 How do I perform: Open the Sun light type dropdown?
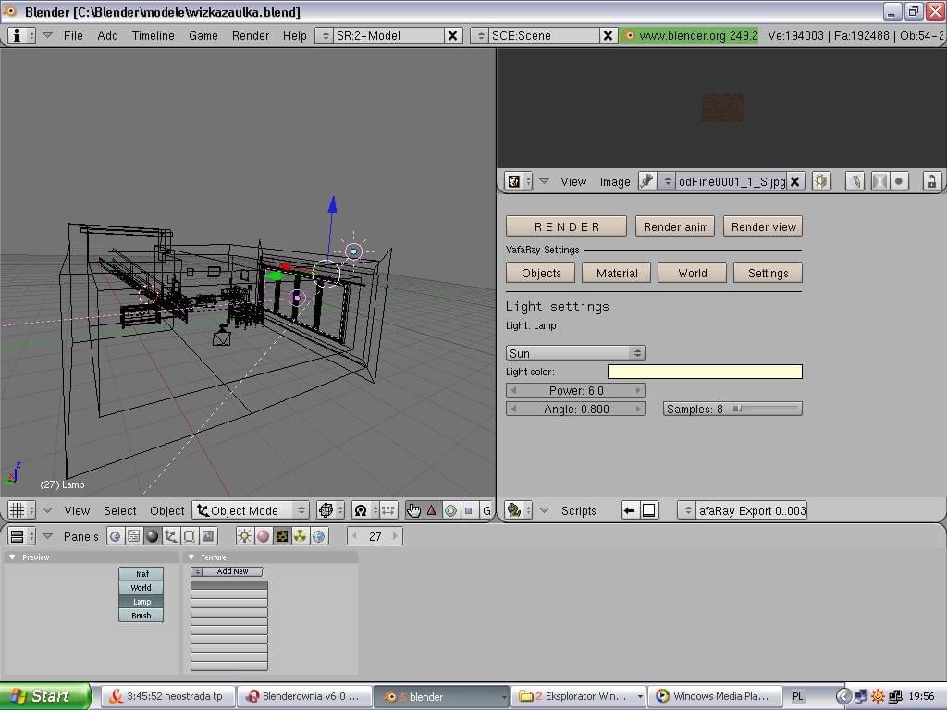point(574,353)
